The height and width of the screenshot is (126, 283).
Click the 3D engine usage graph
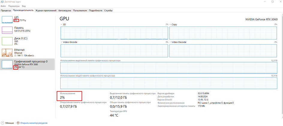pyautogui.click(x=114, y=33)
